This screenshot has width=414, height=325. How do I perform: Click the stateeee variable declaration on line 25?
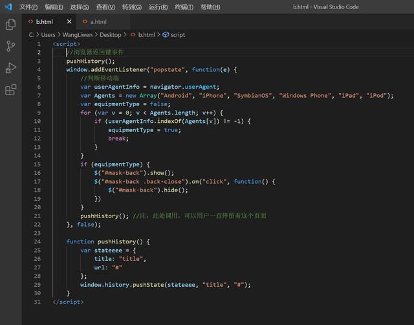(108, 250)
